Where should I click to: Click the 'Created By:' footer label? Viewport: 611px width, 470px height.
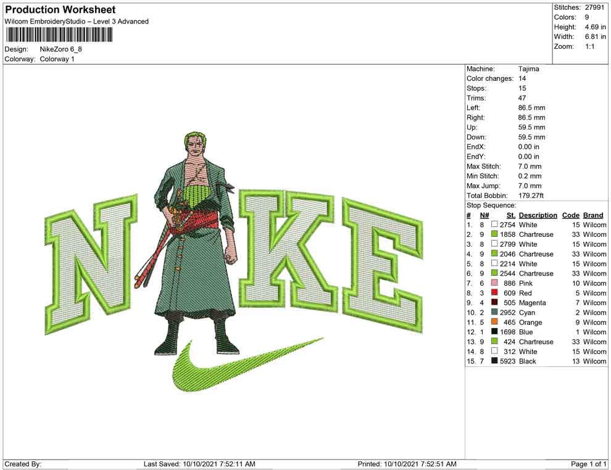(x=23, y=464)
